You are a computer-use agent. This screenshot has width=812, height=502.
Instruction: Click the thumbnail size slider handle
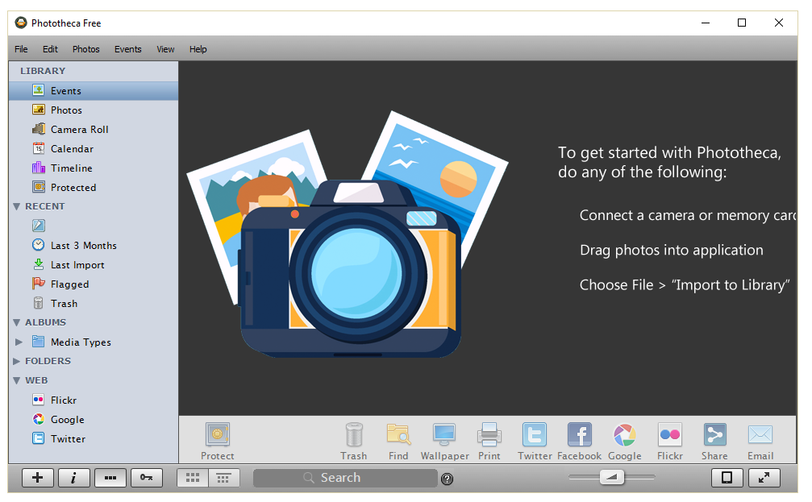[613, 478]
